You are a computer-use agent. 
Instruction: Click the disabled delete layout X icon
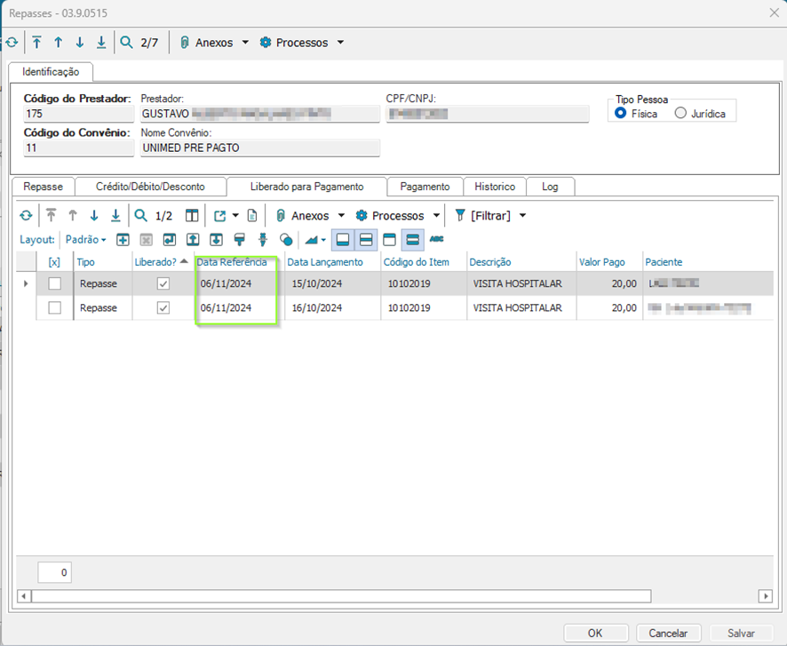point(146,239)
